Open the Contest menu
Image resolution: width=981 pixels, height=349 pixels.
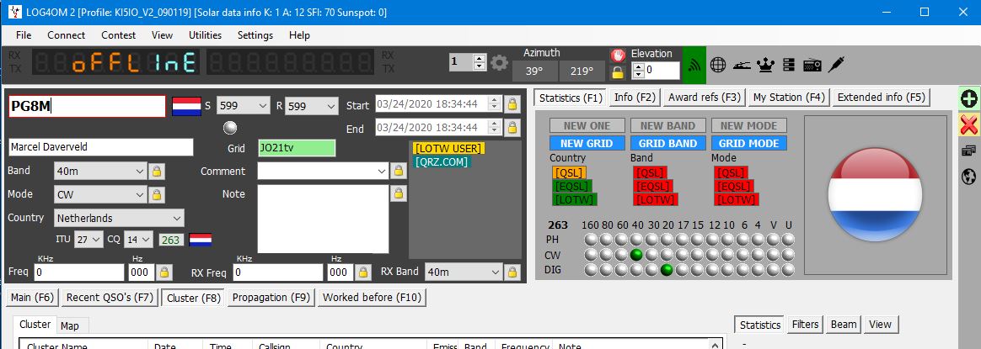point(119,35)
